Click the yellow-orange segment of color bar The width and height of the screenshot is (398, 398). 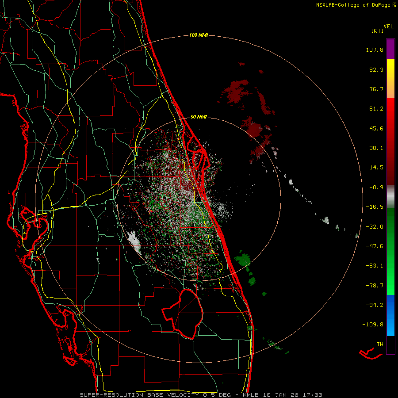click(x=390, y=79)
